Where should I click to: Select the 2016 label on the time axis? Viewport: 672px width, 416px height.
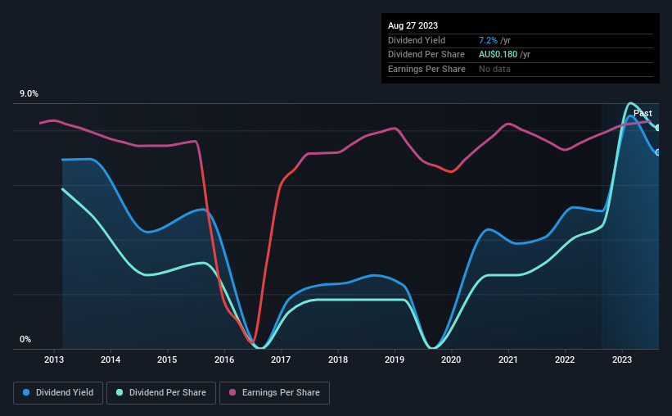pyautogui.click(x=224, y=359)
